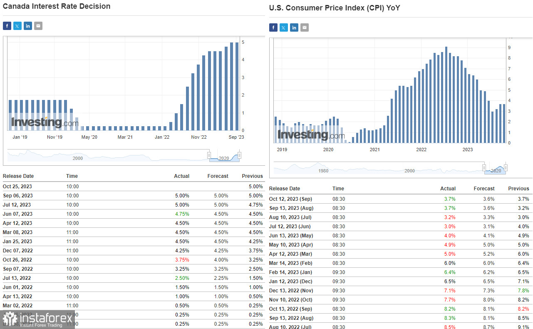The image size is (533, 329).
Task: Click the CPI chart range navigator at 1980
Action: click(323, 171)
